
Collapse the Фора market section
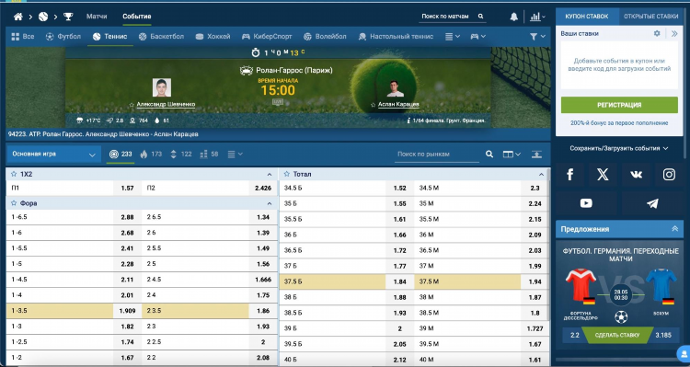pos(270,204)
